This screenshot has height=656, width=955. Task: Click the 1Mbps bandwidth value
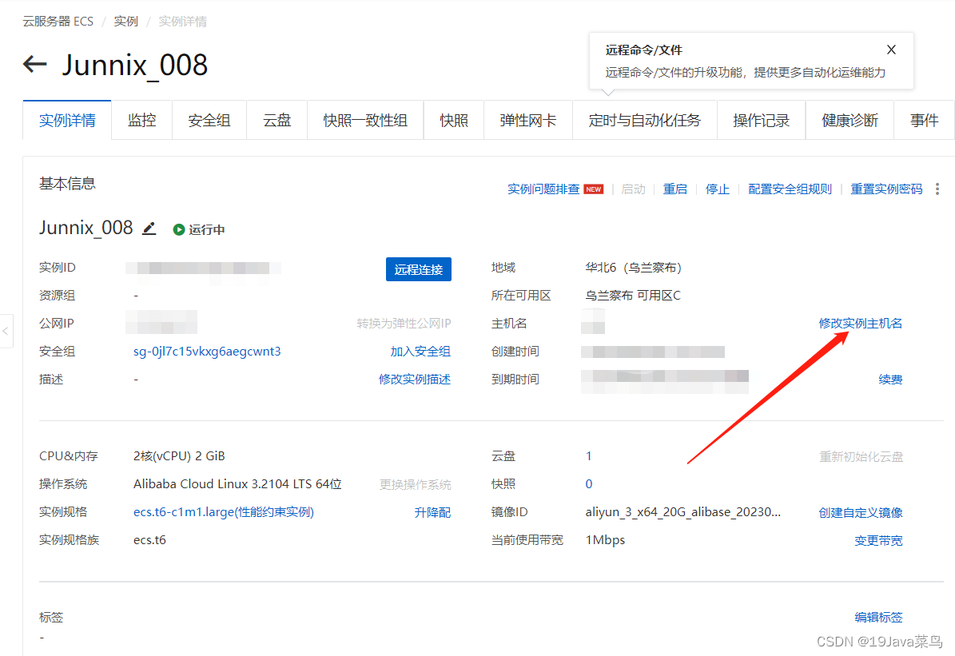[x=605, y=540]
